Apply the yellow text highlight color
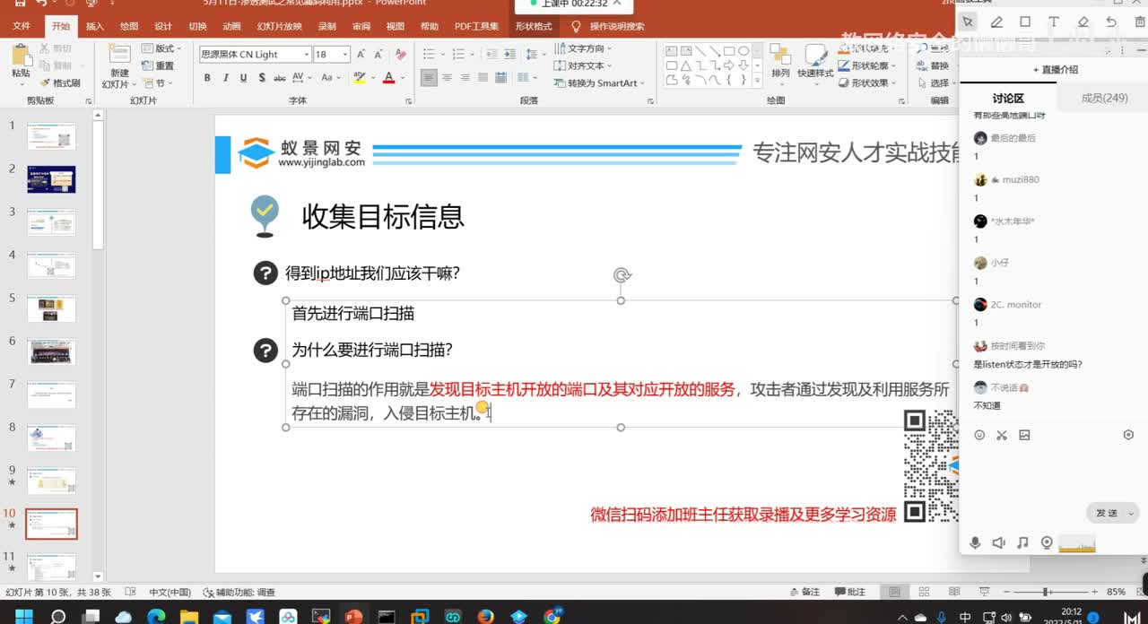Image resolution: width=1148 pixels, height=624 pixels. [x=360, y=78]
